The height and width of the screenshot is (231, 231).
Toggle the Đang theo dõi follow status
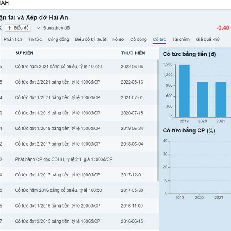[x=54, y=28]
